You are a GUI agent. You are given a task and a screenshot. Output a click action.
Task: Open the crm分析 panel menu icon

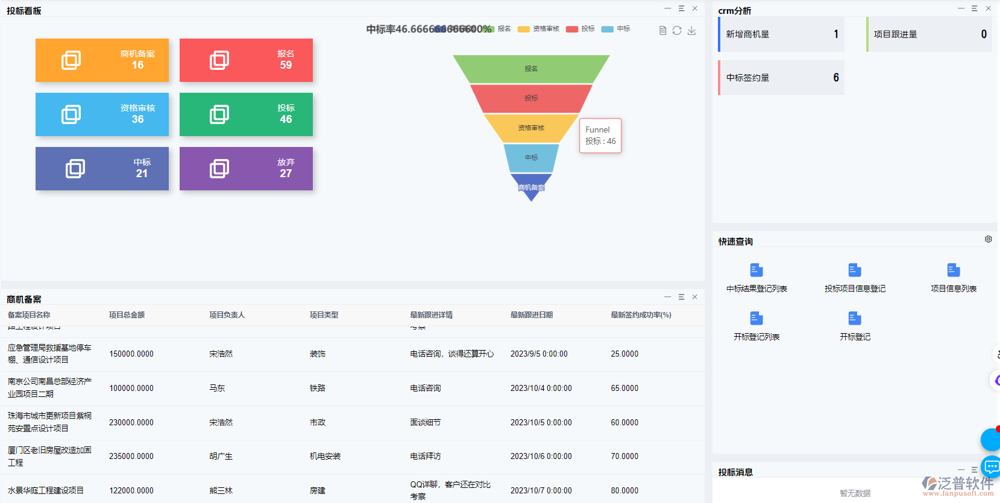coord(974,8)
